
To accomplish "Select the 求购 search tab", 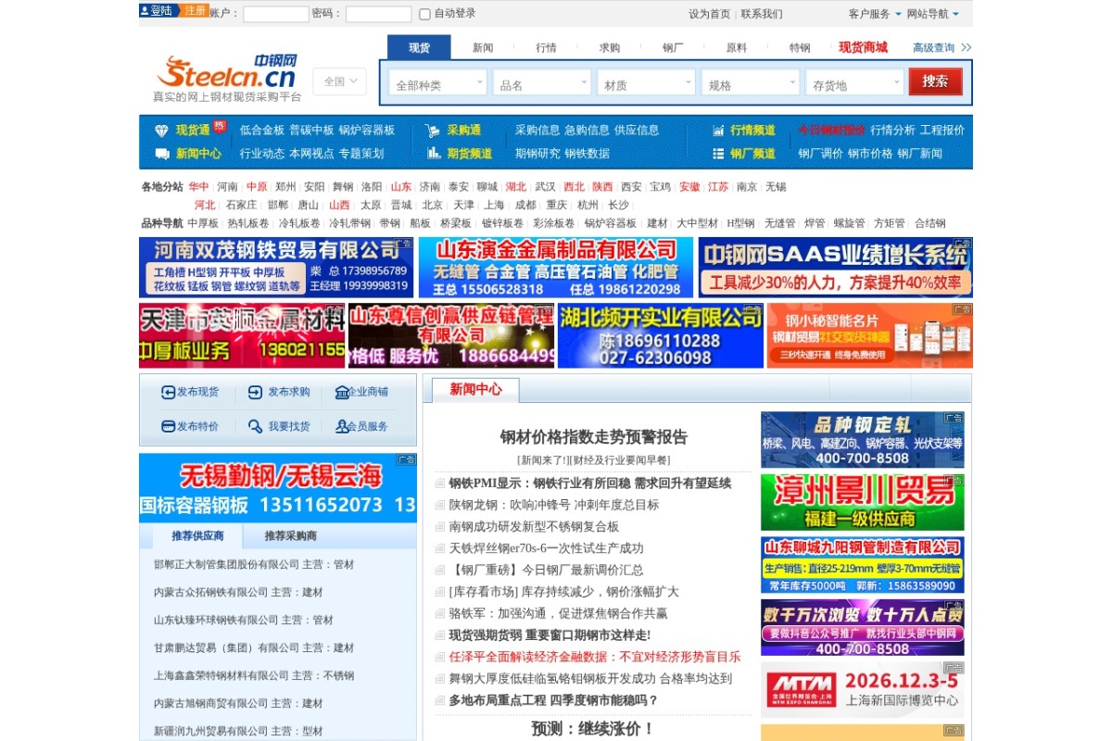I will (609, 48).
